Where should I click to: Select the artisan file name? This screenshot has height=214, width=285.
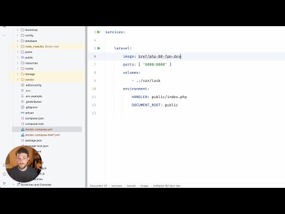coord(30,113)
